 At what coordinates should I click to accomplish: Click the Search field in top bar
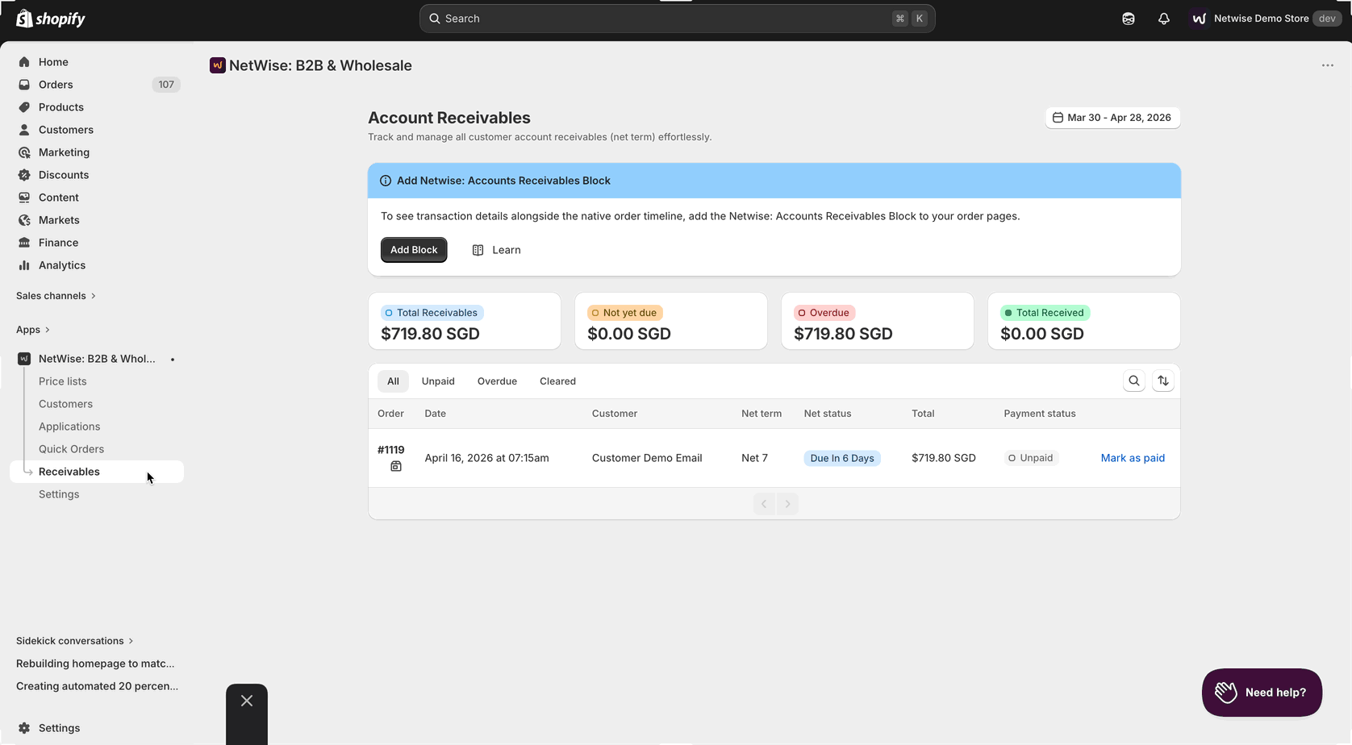[x=678, y=19]
